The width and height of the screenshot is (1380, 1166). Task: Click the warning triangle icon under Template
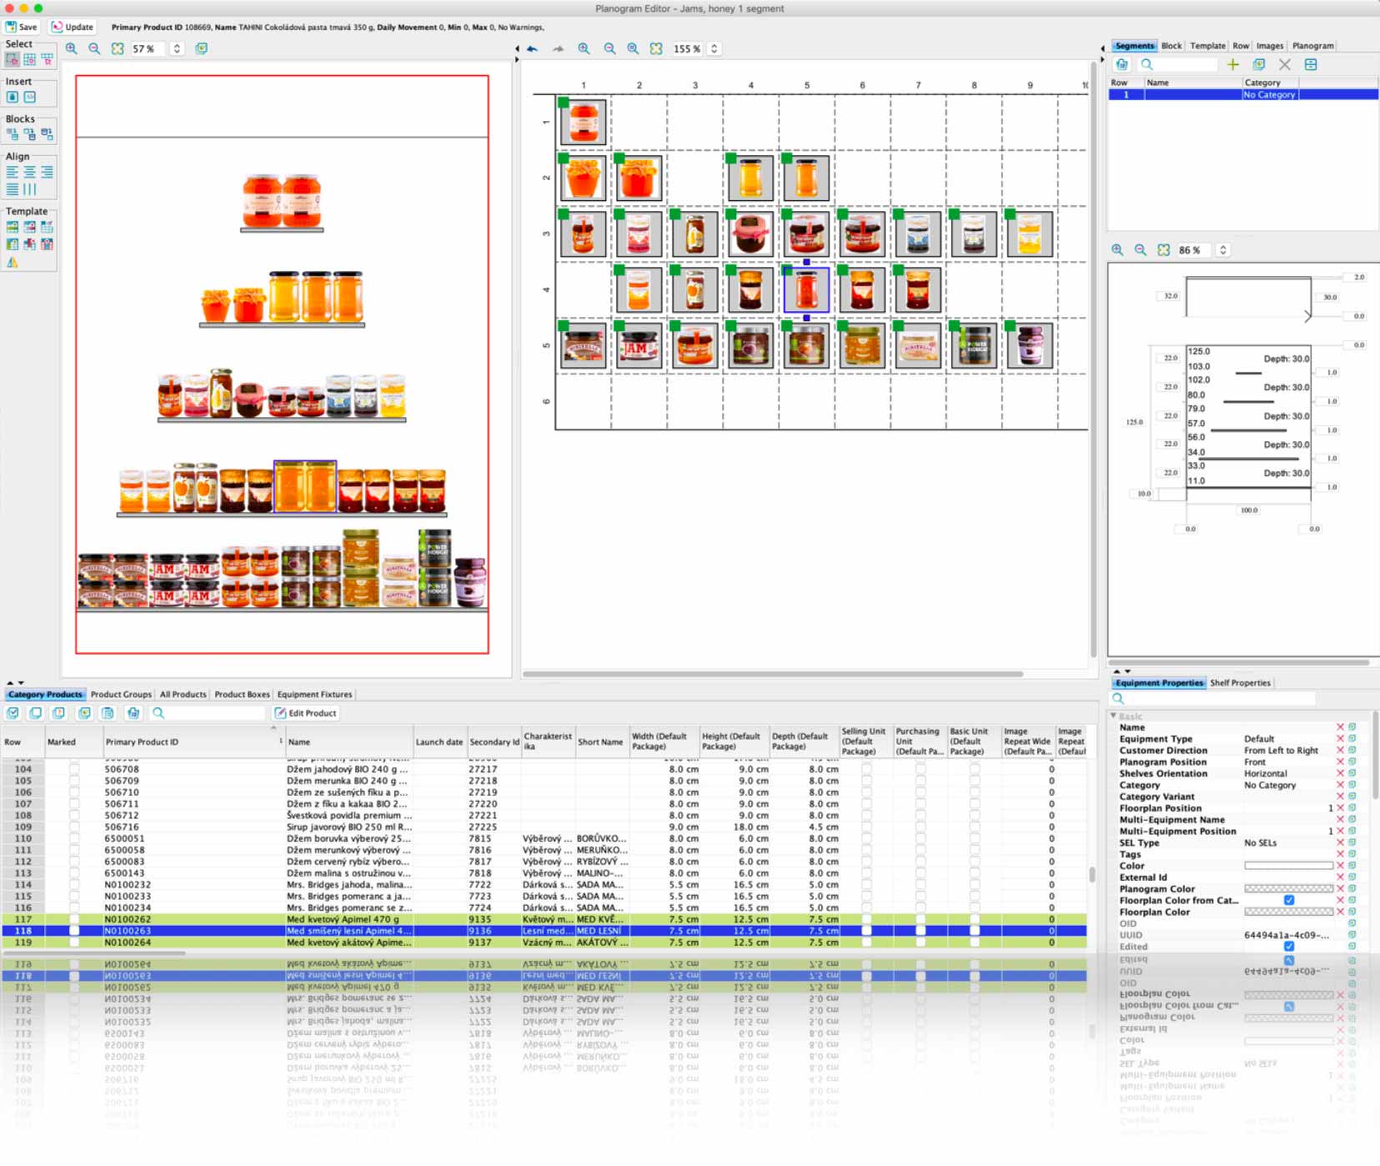[13, 262]
